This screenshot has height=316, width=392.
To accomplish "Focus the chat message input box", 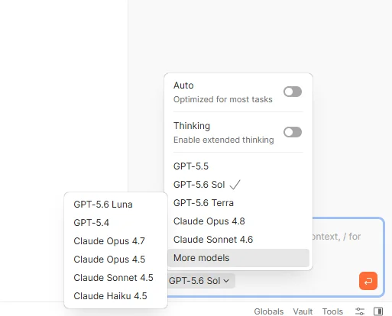I will tap(348, 244).
